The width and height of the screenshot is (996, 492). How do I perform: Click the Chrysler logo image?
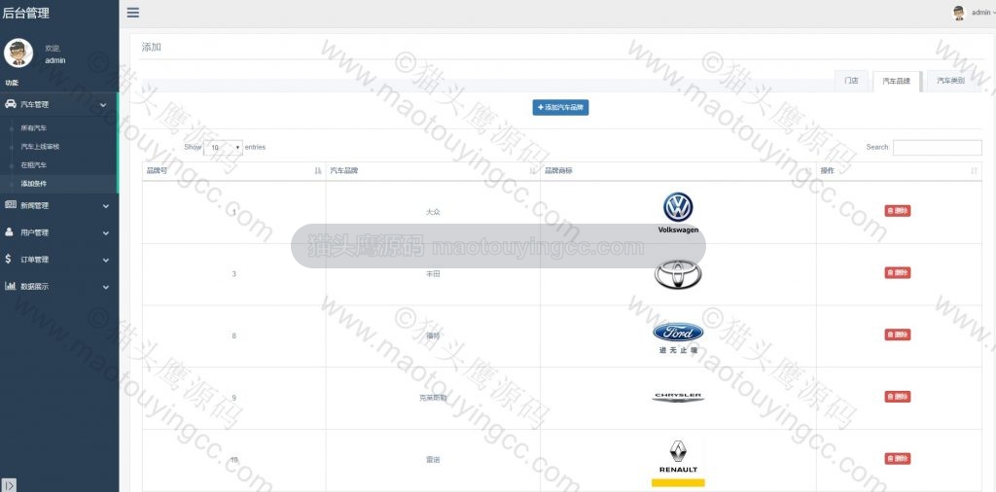coord(678,398)
